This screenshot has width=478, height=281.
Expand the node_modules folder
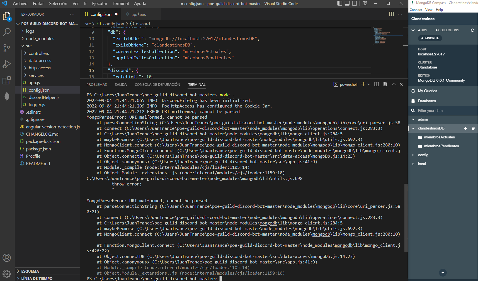click(40, 38)
